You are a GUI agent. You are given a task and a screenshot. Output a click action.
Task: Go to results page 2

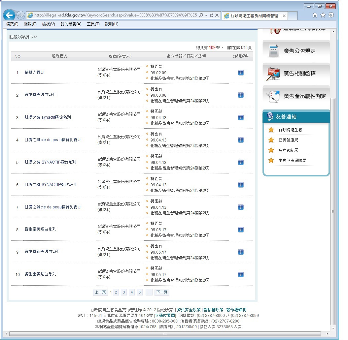pos(116,292)
